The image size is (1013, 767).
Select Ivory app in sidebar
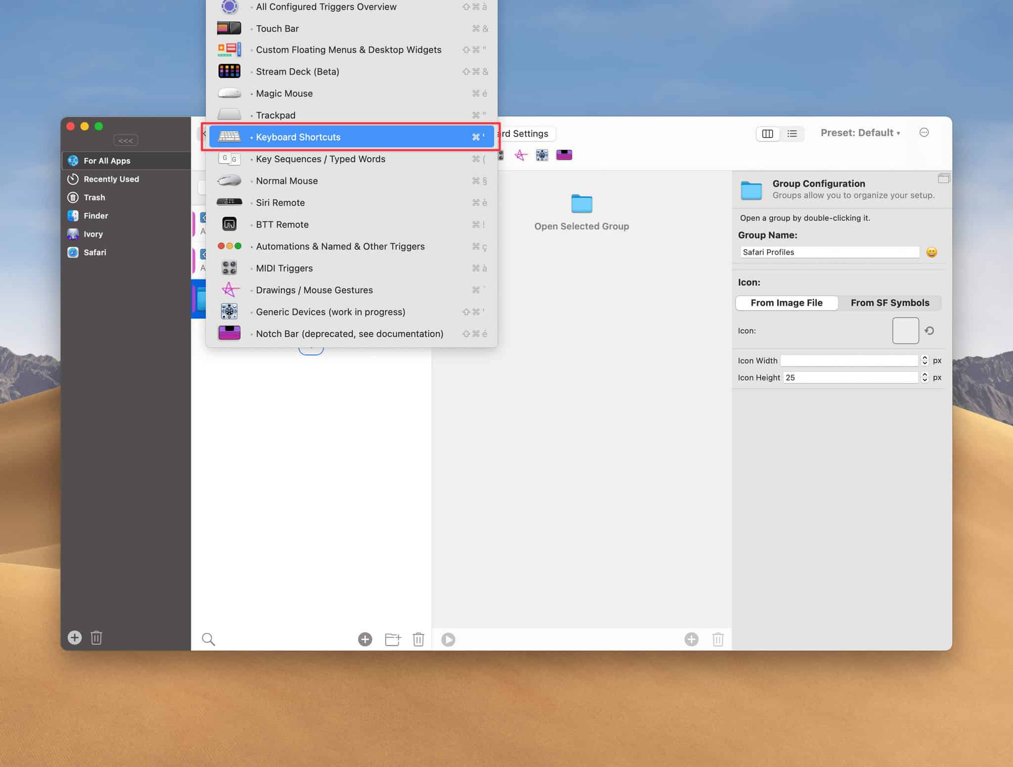[x=126, y=234]
